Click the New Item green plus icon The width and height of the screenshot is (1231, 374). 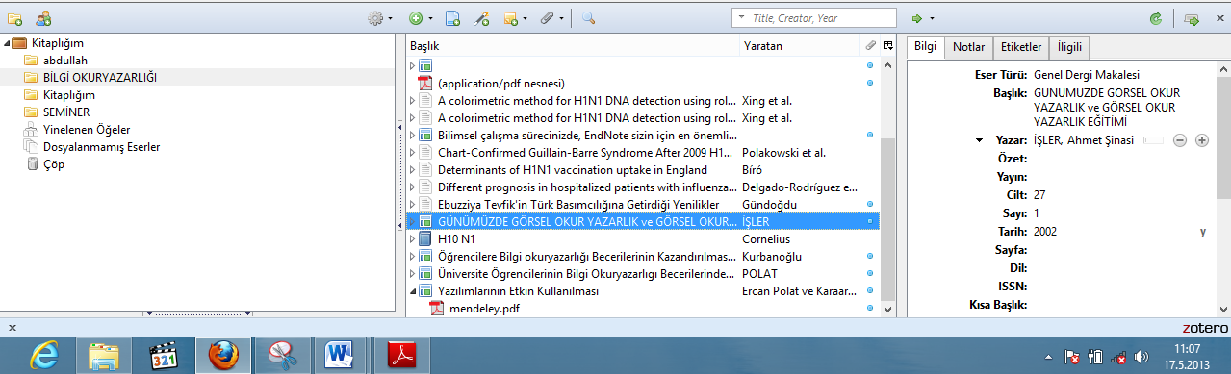[416, 18]
